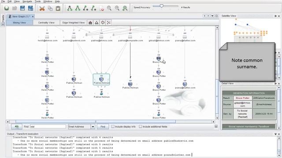Image resolution: width=282 pixels, height=158 pixels.
Task: Click the greyed-out open file toolbar icon
Action: [x=15, y=8]
